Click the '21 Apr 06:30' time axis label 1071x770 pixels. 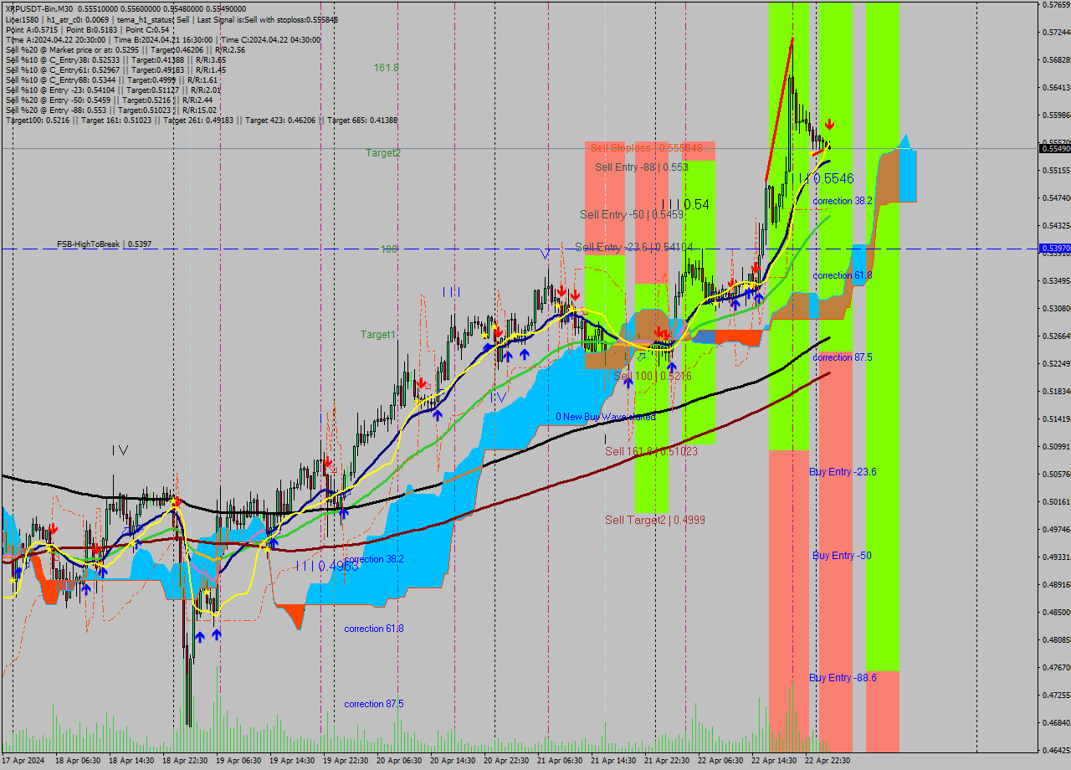tap(560, 761)
